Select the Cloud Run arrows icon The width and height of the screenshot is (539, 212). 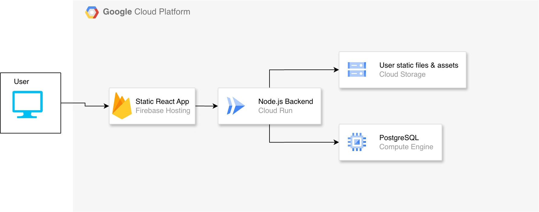coord(236,106)
